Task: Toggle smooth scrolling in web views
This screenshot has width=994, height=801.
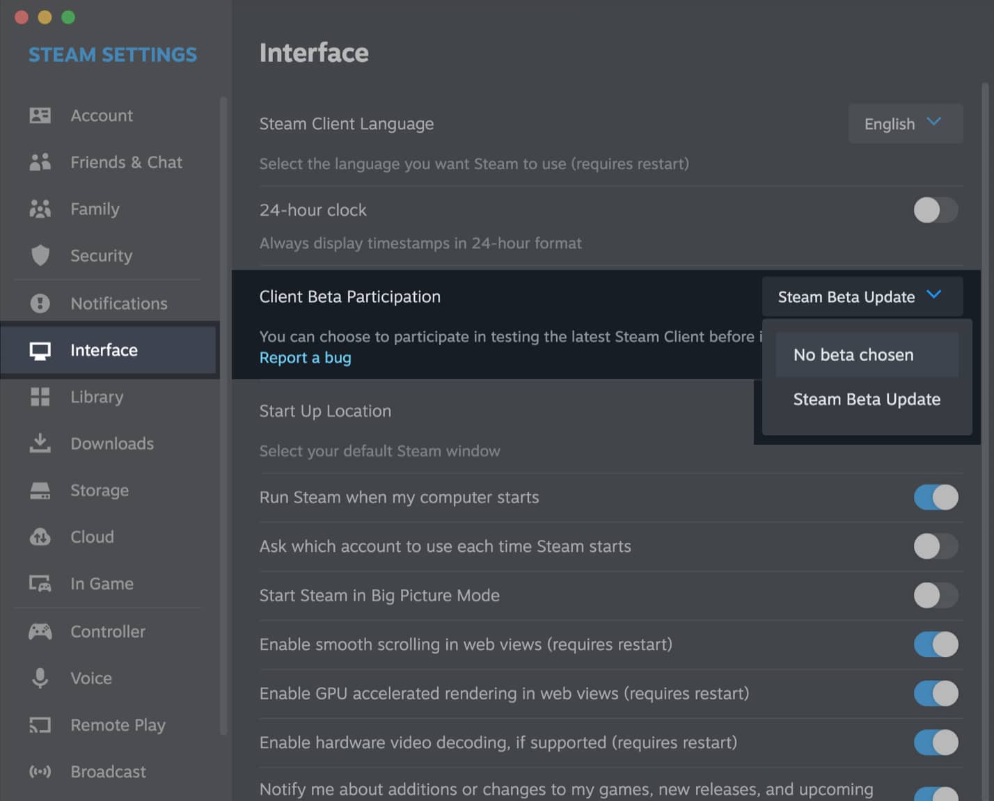Action: click(936, 644)
